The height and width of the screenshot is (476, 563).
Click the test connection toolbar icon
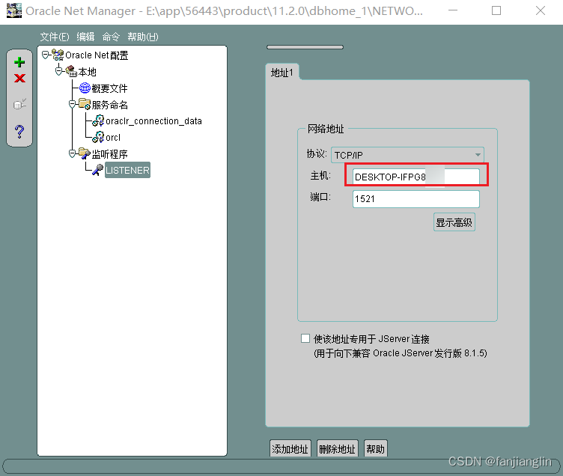[x=19, y=104]
